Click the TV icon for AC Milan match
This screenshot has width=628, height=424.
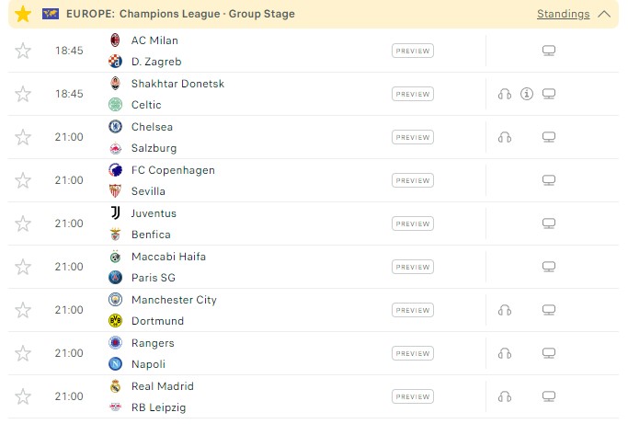549,52
